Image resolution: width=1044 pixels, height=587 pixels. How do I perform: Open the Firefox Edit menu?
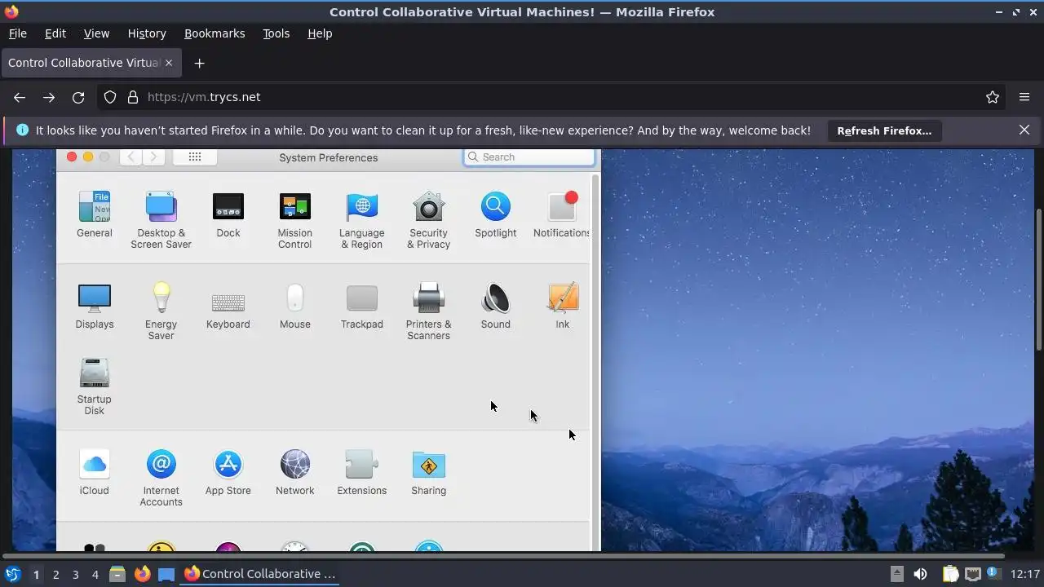pos(55,33)
